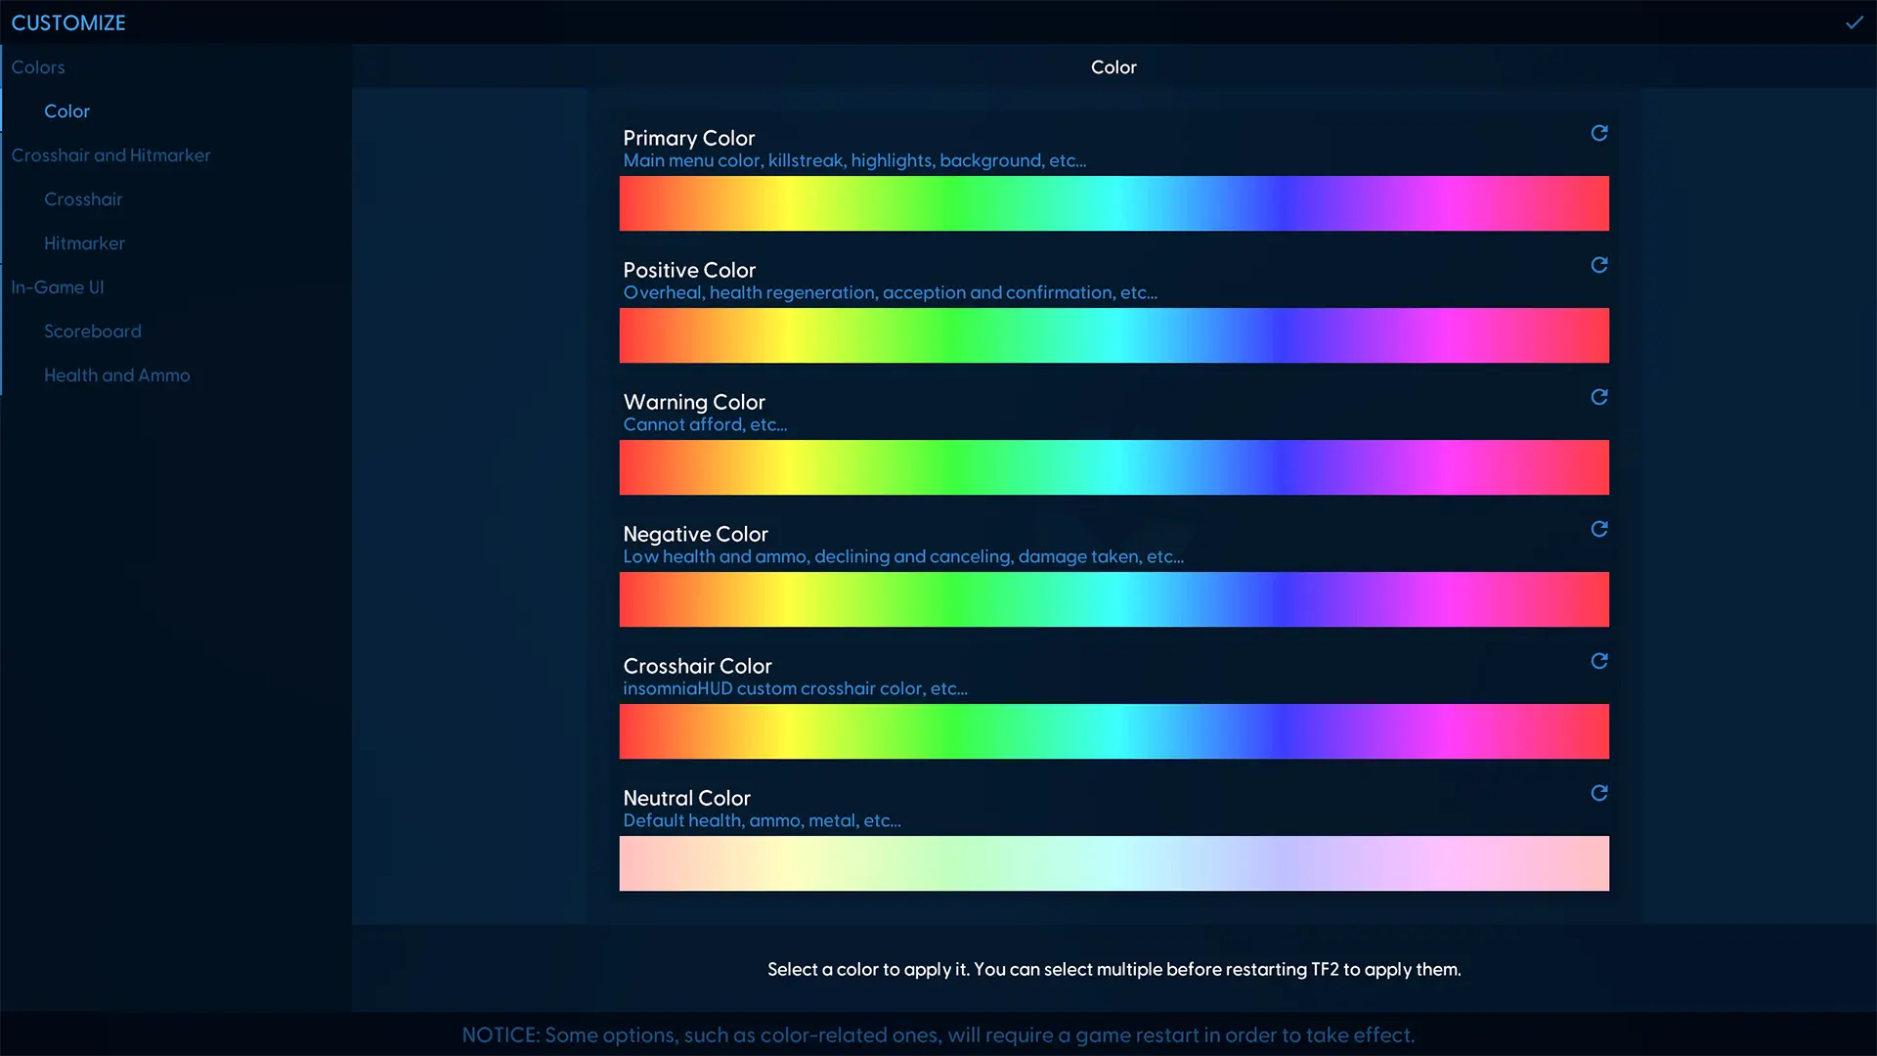Click the Neutral Color gradient swatch

[1113, 862]
